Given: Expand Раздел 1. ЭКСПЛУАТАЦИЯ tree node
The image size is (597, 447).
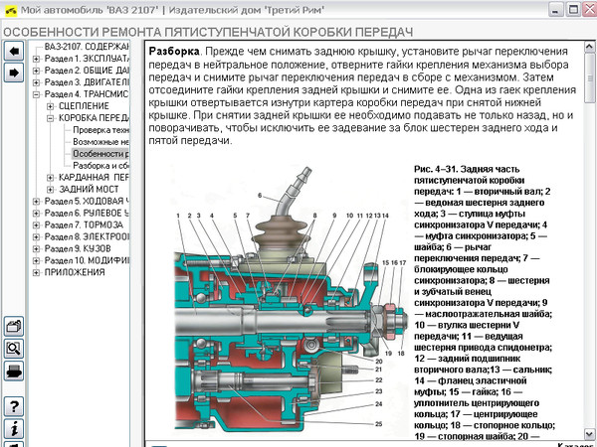Looking at the screenshot, I should point(37,59).
